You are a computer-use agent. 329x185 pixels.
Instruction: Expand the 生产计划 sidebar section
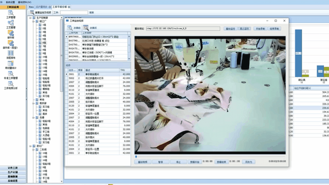[13, 172]
